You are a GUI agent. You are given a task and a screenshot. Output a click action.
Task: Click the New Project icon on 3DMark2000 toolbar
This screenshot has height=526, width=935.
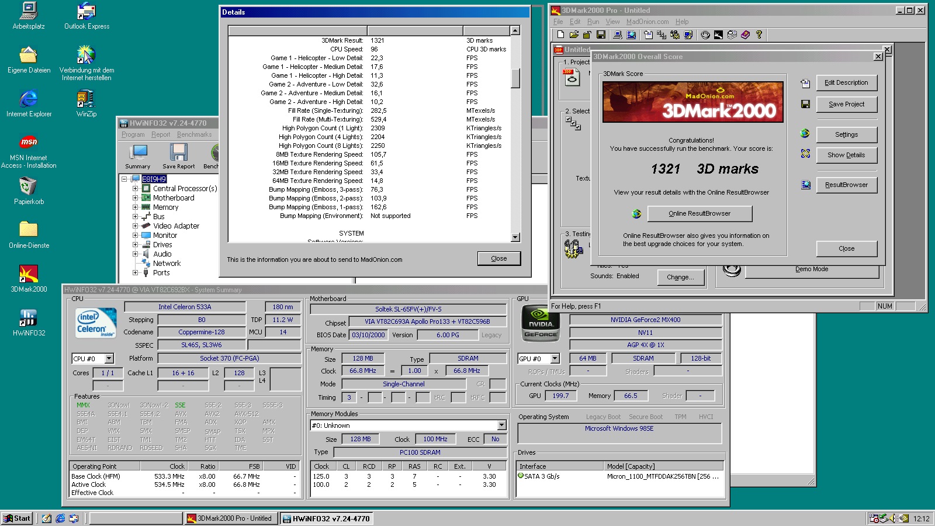561,34
